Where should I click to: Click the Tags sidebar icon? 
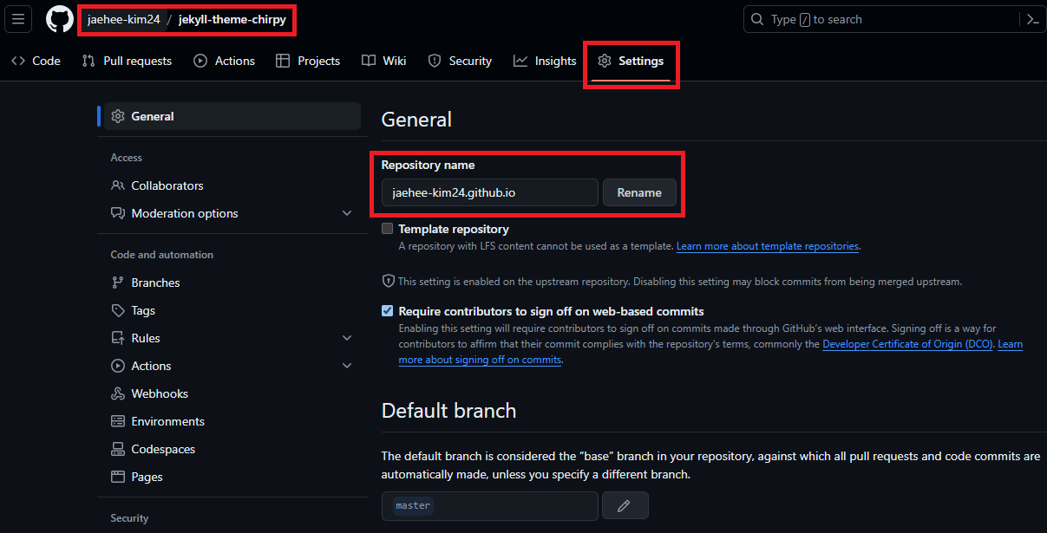[x=118, y=310]
